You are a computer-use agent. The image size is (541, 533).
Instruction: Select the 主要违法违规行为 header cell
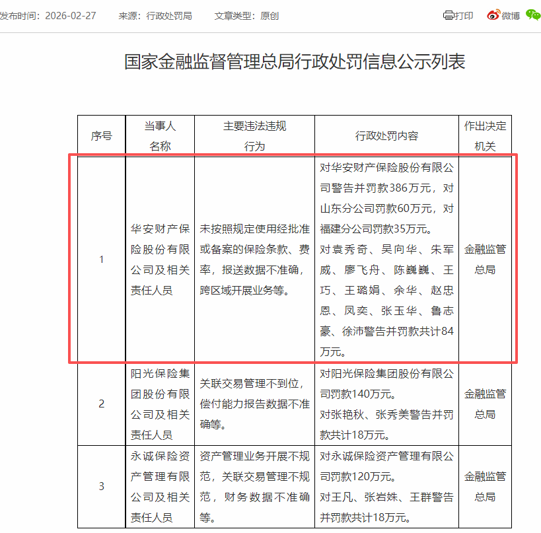(254, 134)
